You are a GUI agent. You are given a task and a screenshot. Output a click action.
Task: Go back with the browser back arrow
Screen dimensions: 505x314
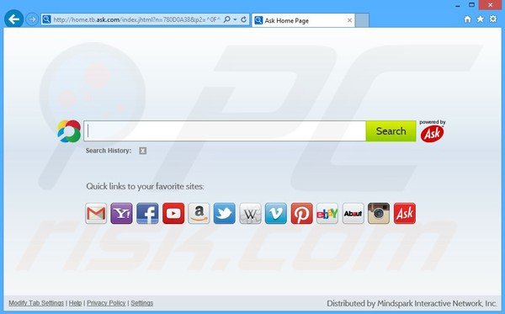pos(13,19)
